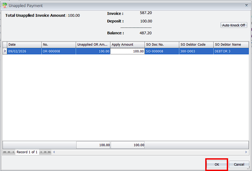Go to next record arrow
Viewport: 252px width, 171px height.
pos(41,152)
